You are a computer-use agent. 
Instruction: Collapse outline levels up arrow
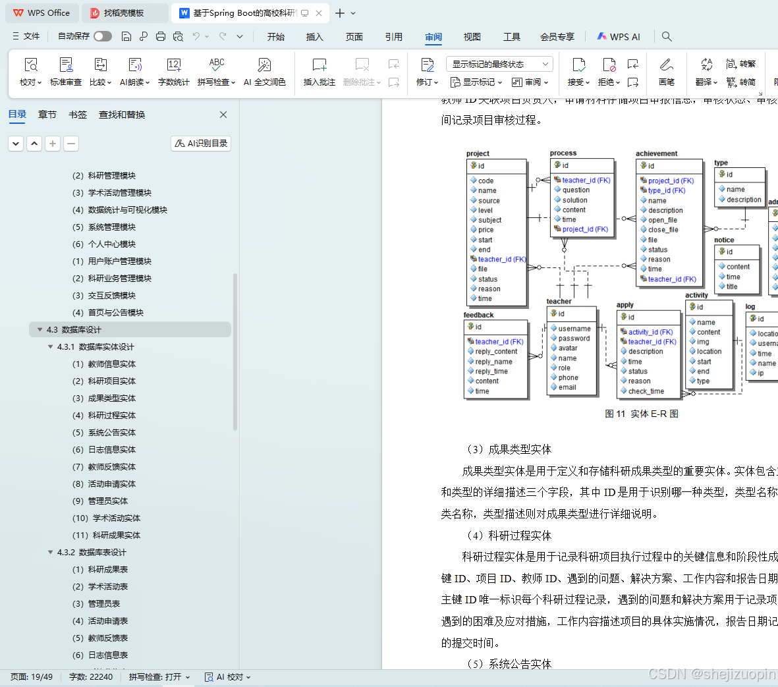point(34,144)
